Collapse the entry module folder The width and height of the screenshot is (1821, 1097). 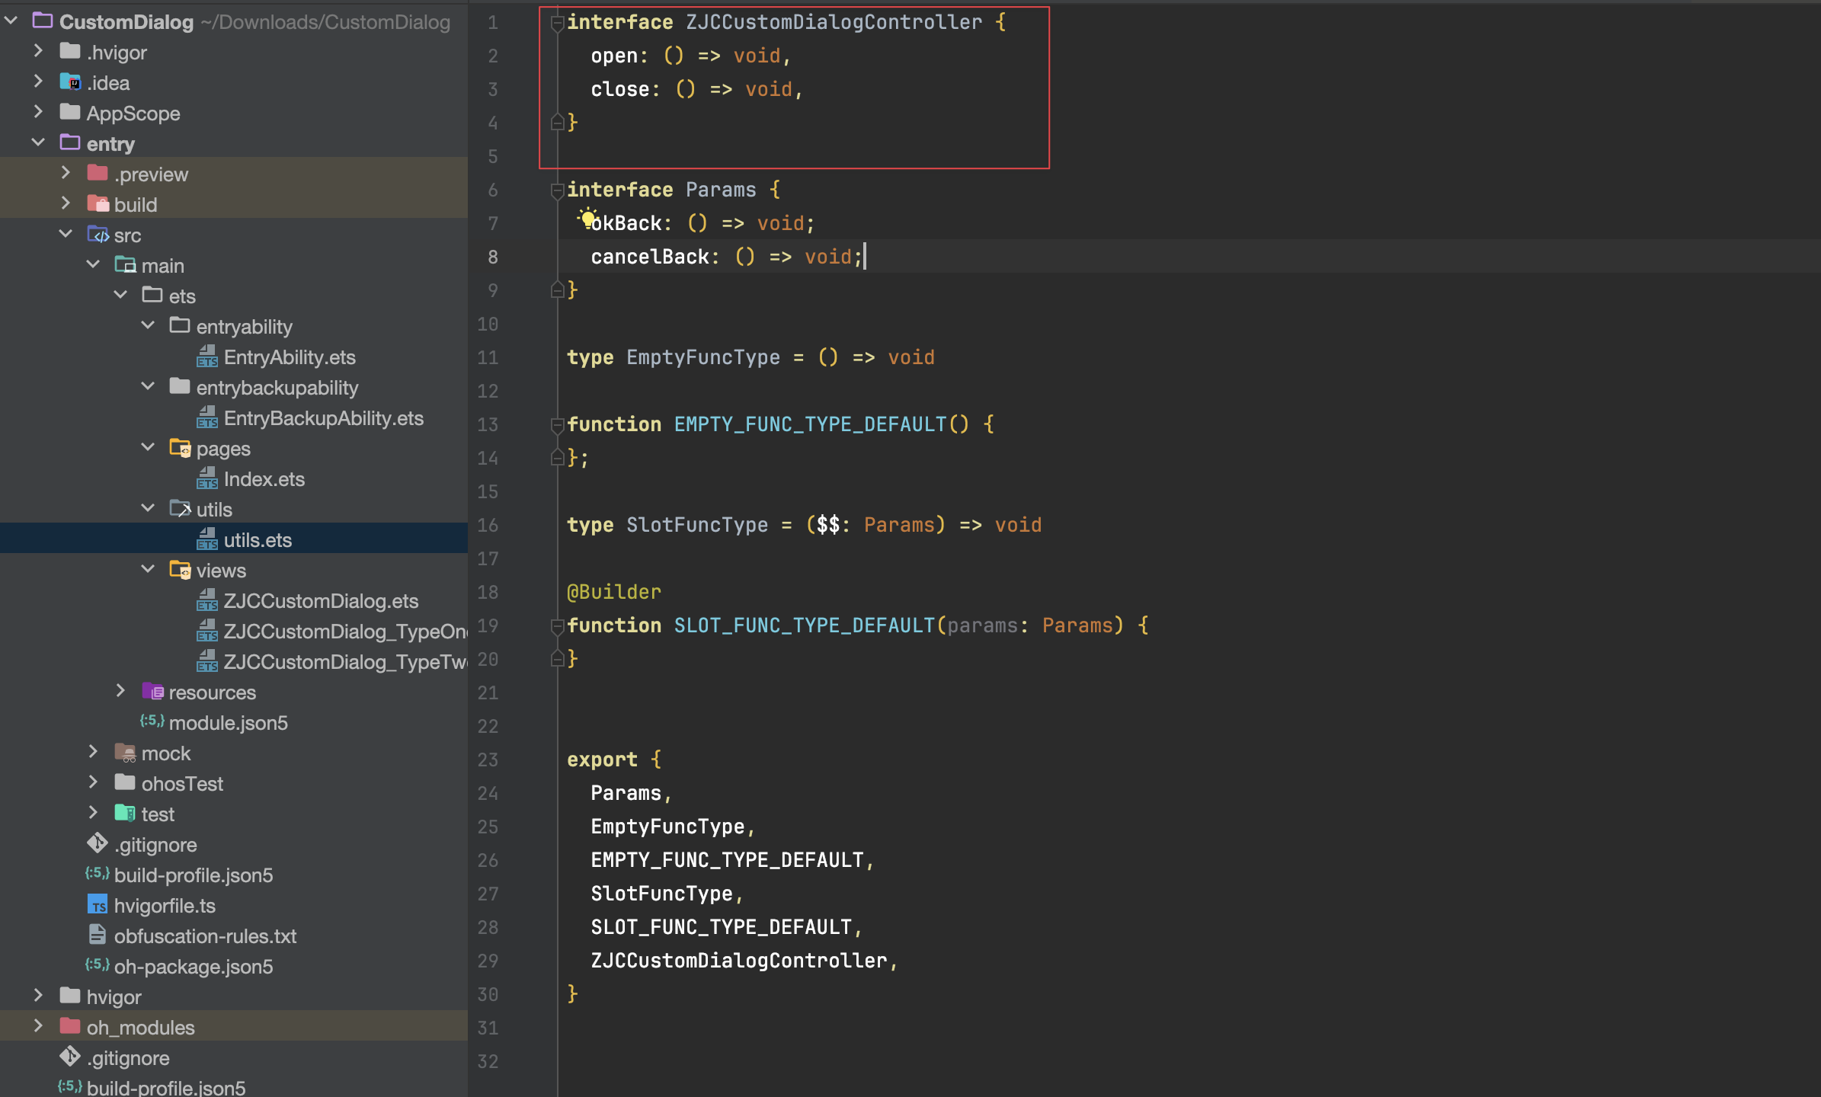[38, 143]
